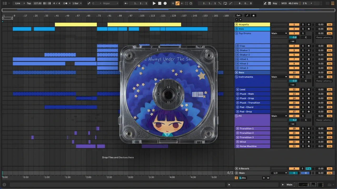Click the A Reverb return play button
This screenshot has width=337, height=189.
pyautogui.click(x=236, y=169)
